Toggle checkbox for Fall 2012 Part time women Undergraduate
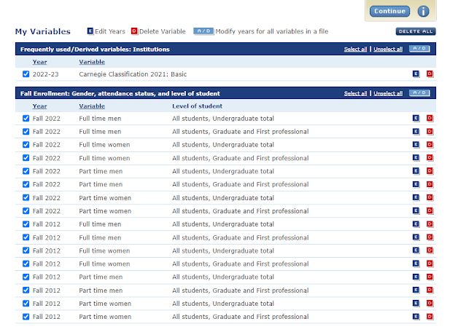The image size is (466, 332). tap(26, 304)
